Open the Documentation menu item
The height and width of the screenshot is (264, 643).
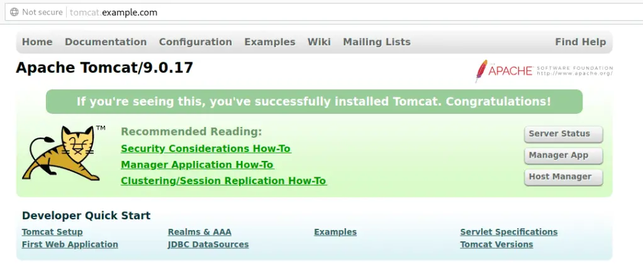point(106,42)
